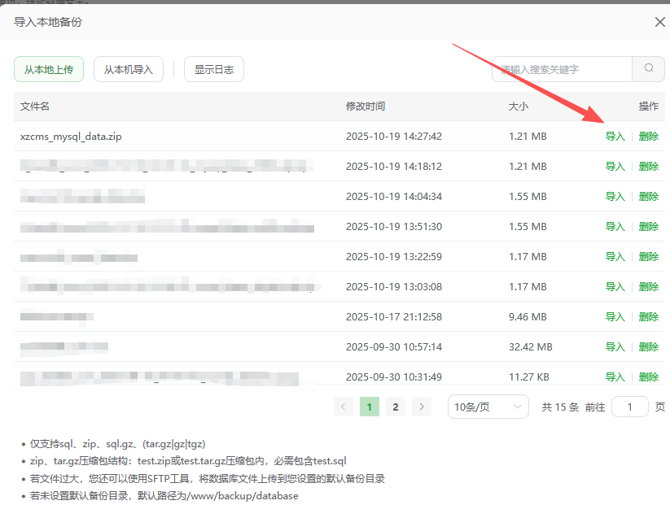Focus the search keyword input field

click(x=562, y=69)
